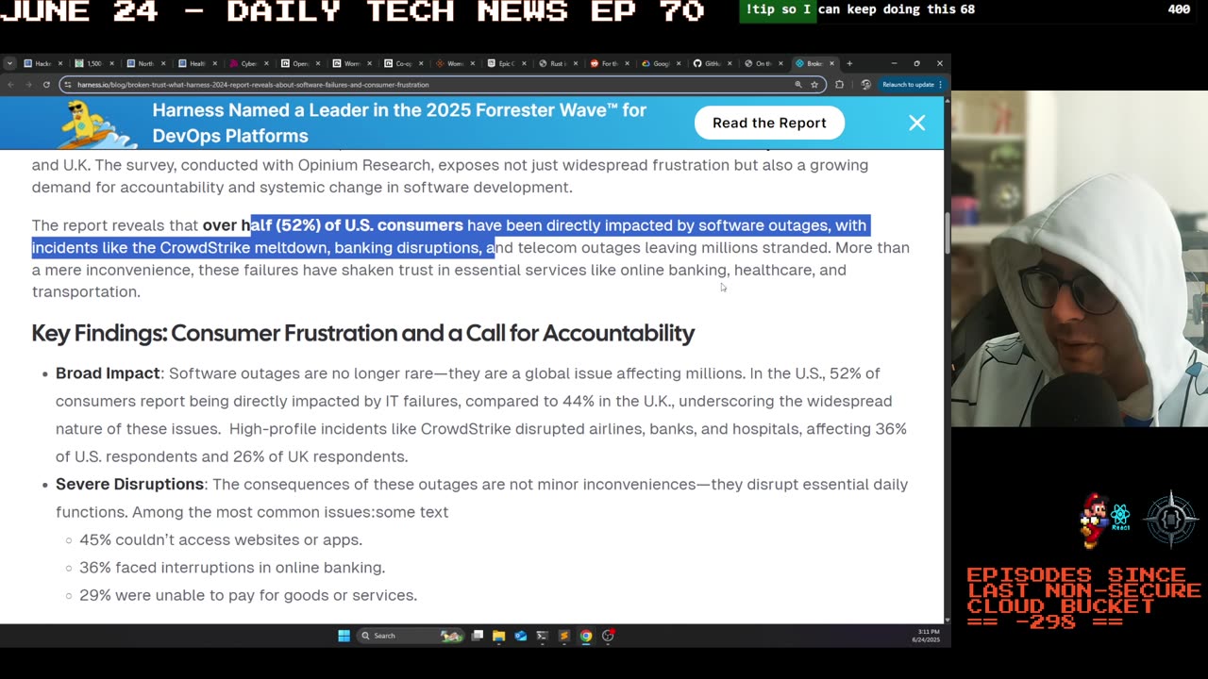The width and height of the screenshot is (1208, 679).
Task: Click the Harness surfing duck mascot image
Action: (96, 123)
